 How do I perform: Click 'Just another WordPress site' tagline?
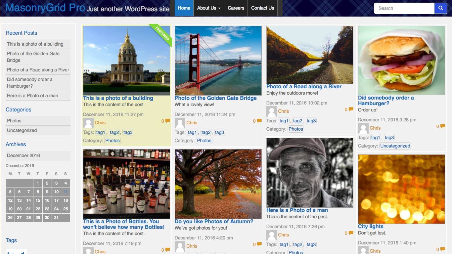(128, 9)
